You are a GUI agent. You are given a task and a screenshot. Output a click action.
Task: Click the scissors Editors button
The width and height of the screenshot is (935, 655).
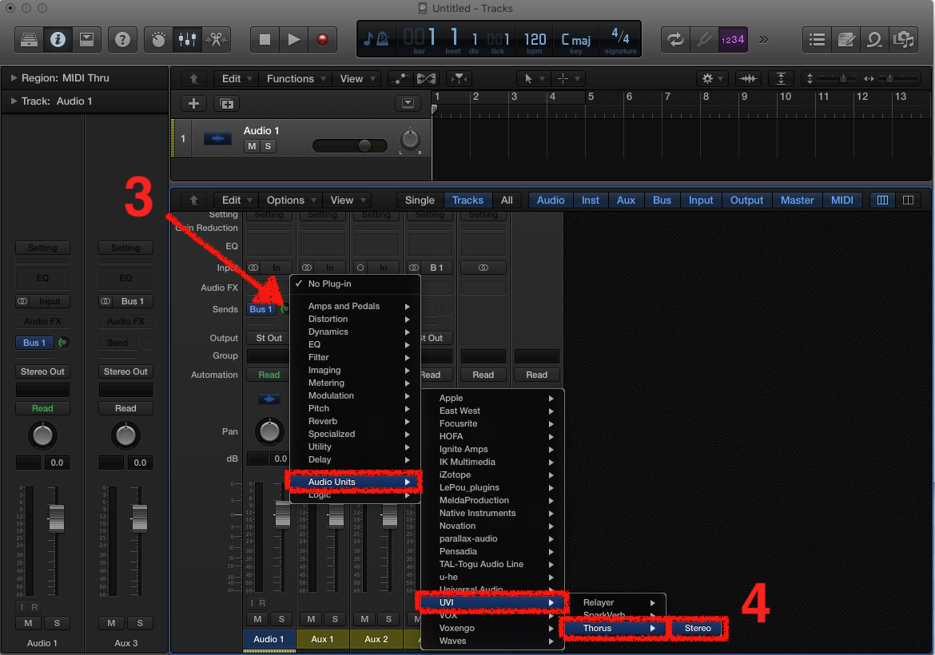(216, 40)
